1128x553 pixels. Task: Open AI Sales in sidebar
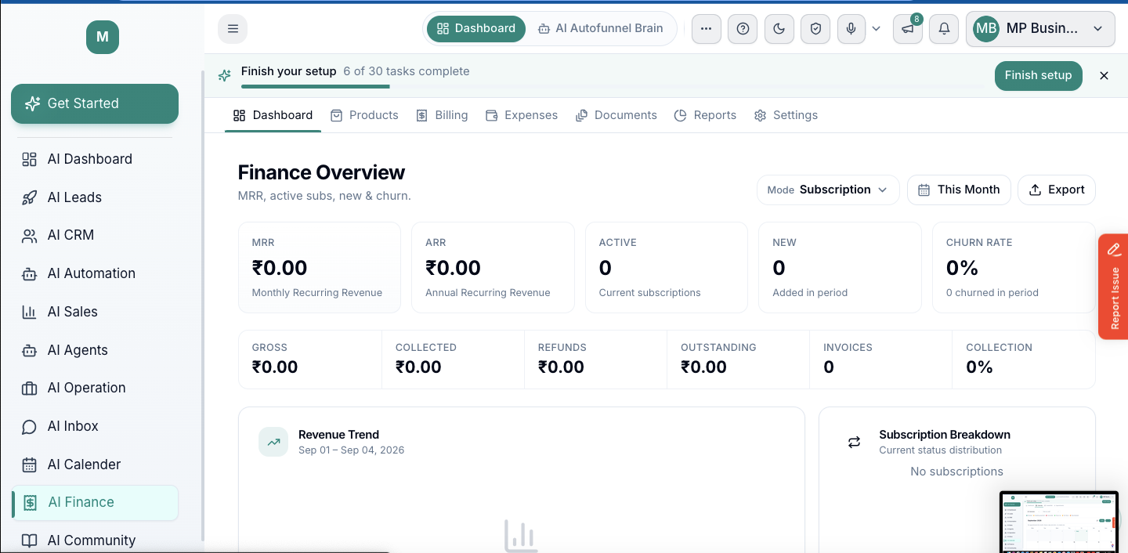(x=95, y=312)
